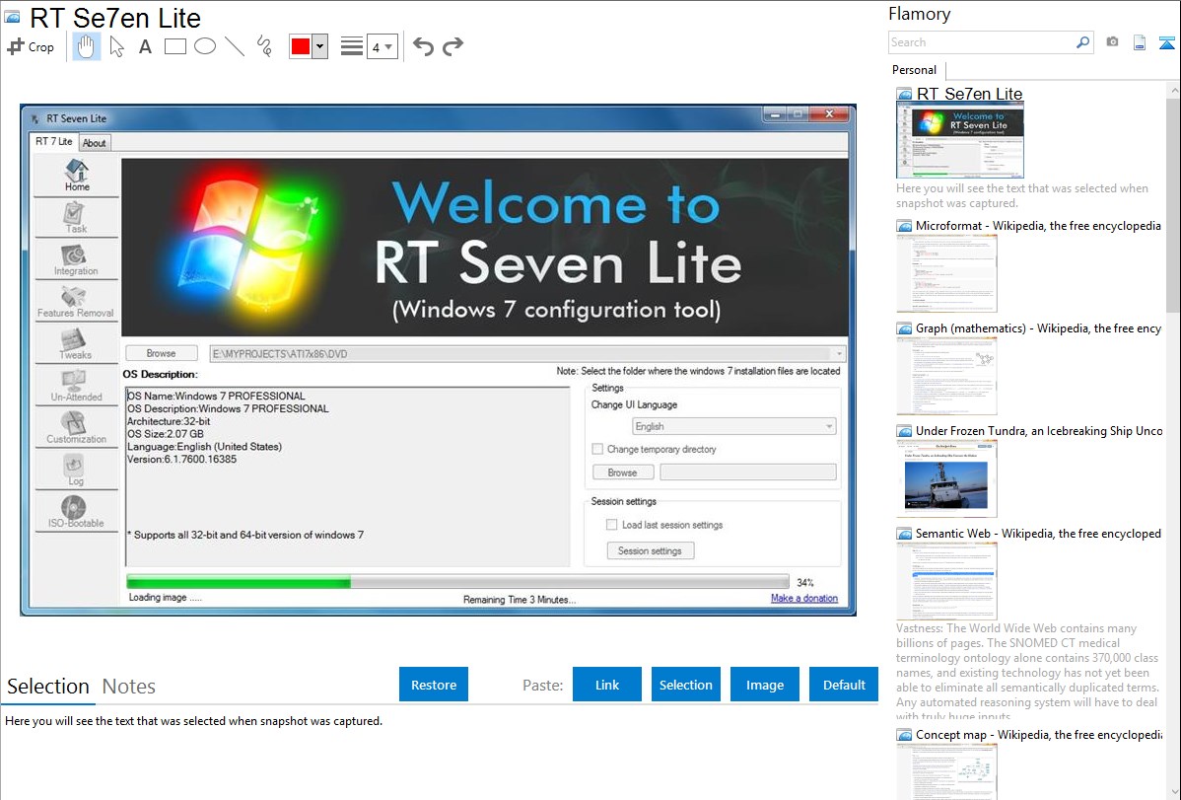Image resolution: width=1181 pixels, height=800 pixels.
Task: Click the camera snapshot icon
Action: click(1112, 42)
